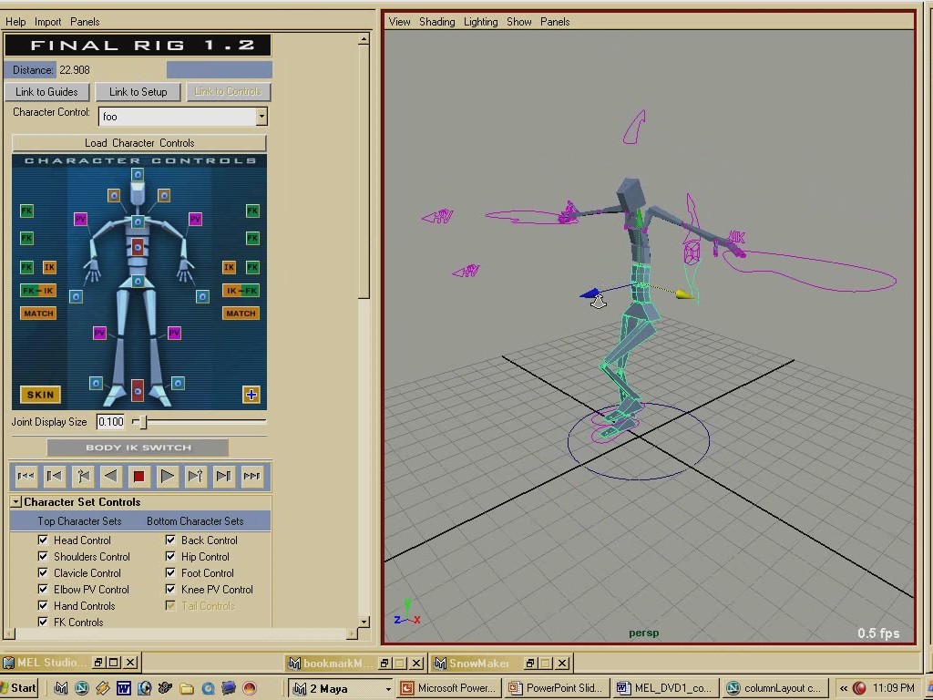Select the brown clavicle control right of the head

pyautogui.click(x=164, y=195)
